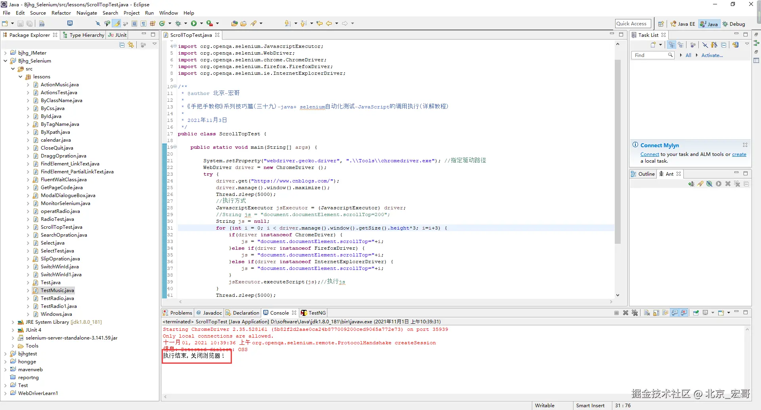Click the Last Edit Location arrow icon
The width and height of the screenshot is (761, 410).
(319, 24)
